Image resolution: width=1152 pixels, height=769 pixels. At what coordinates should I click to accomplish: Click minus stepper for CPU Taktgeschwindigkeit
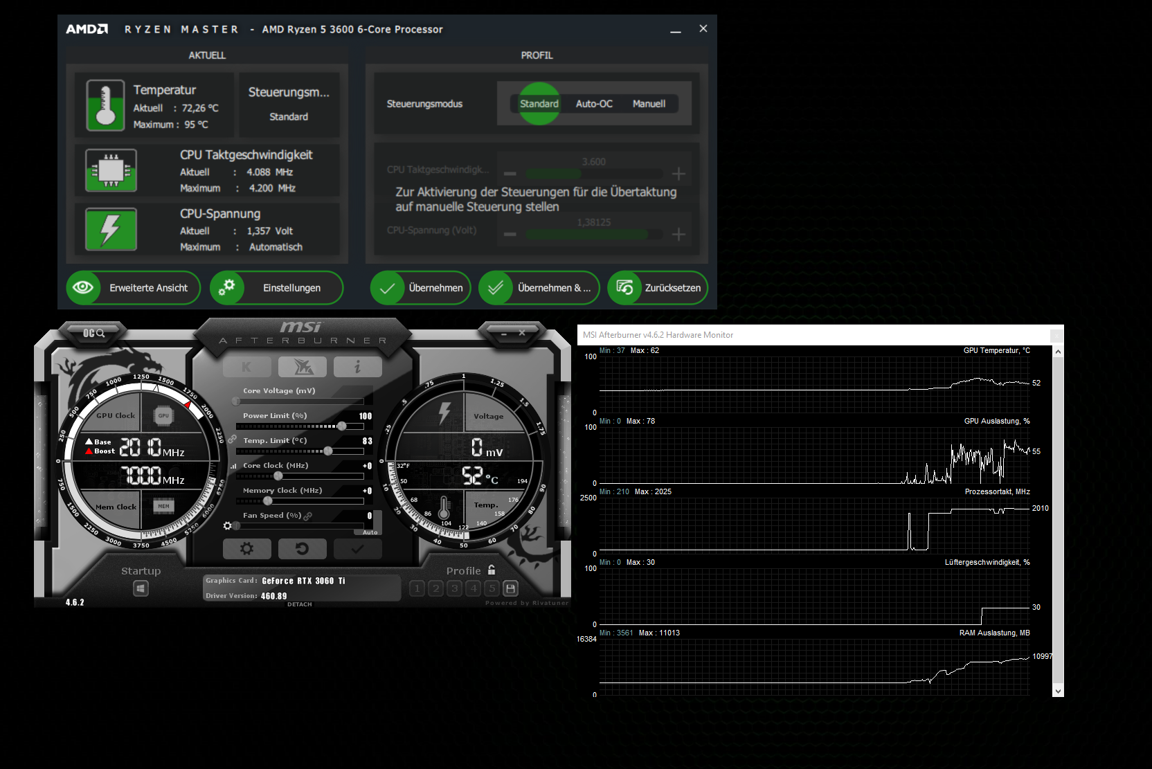pos(510,174)
